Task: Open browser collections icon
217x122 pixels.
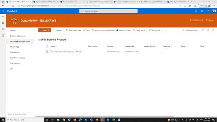Action: (195, 6)
